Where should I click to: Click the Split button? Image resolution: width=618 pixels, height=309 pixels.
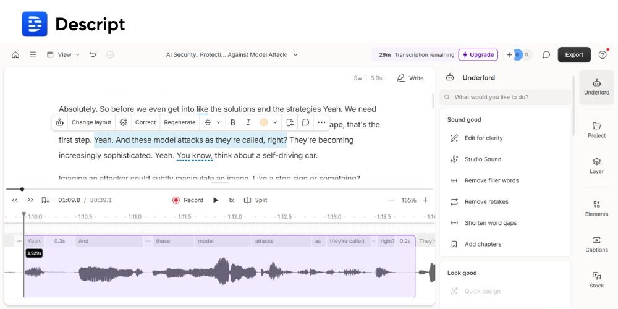(x=255, y=200)
